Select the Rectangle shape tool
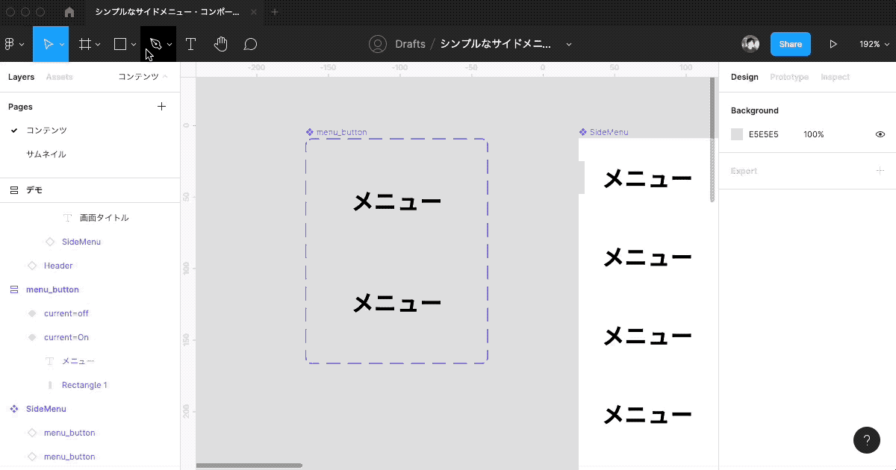This screenshot has height=470, width=896. [x=119, y=44]
